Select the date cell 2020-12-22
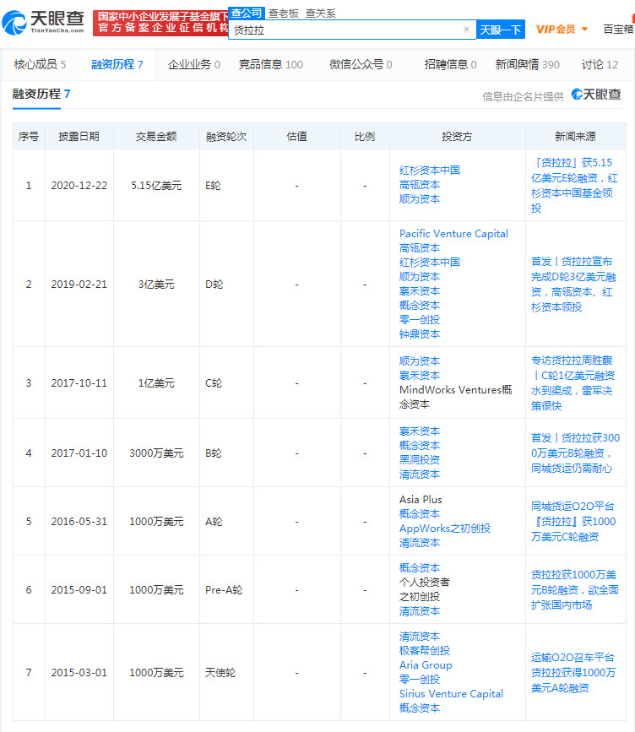The height and width of the screenshot is (732, 635). pos(79,186)
